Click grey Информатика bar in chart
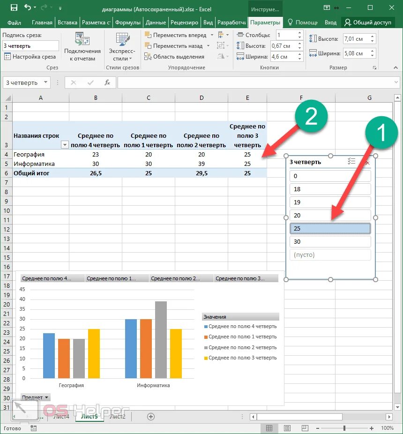403x434 pixels. pyautogui.click(x=161, y=340)
